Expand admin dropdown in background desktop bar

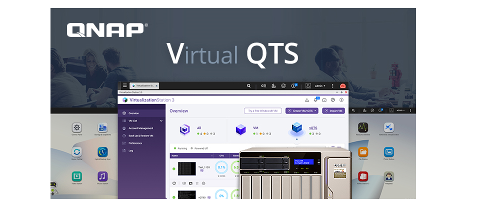pos(400,110)
